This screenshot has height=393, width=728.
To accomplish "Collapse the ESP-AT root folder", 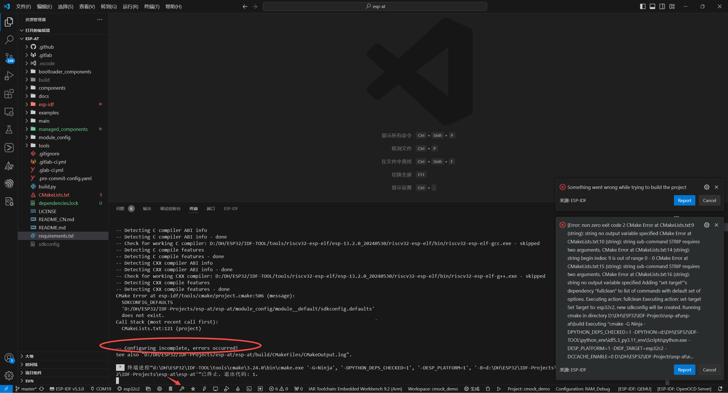I will 63,39.
